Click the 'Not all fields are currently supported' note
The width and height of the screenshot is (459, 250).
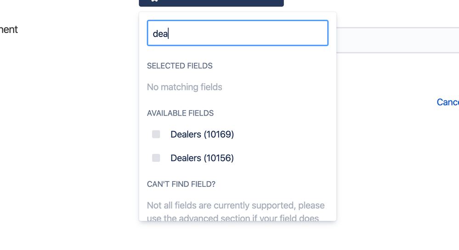click(236, 205)
